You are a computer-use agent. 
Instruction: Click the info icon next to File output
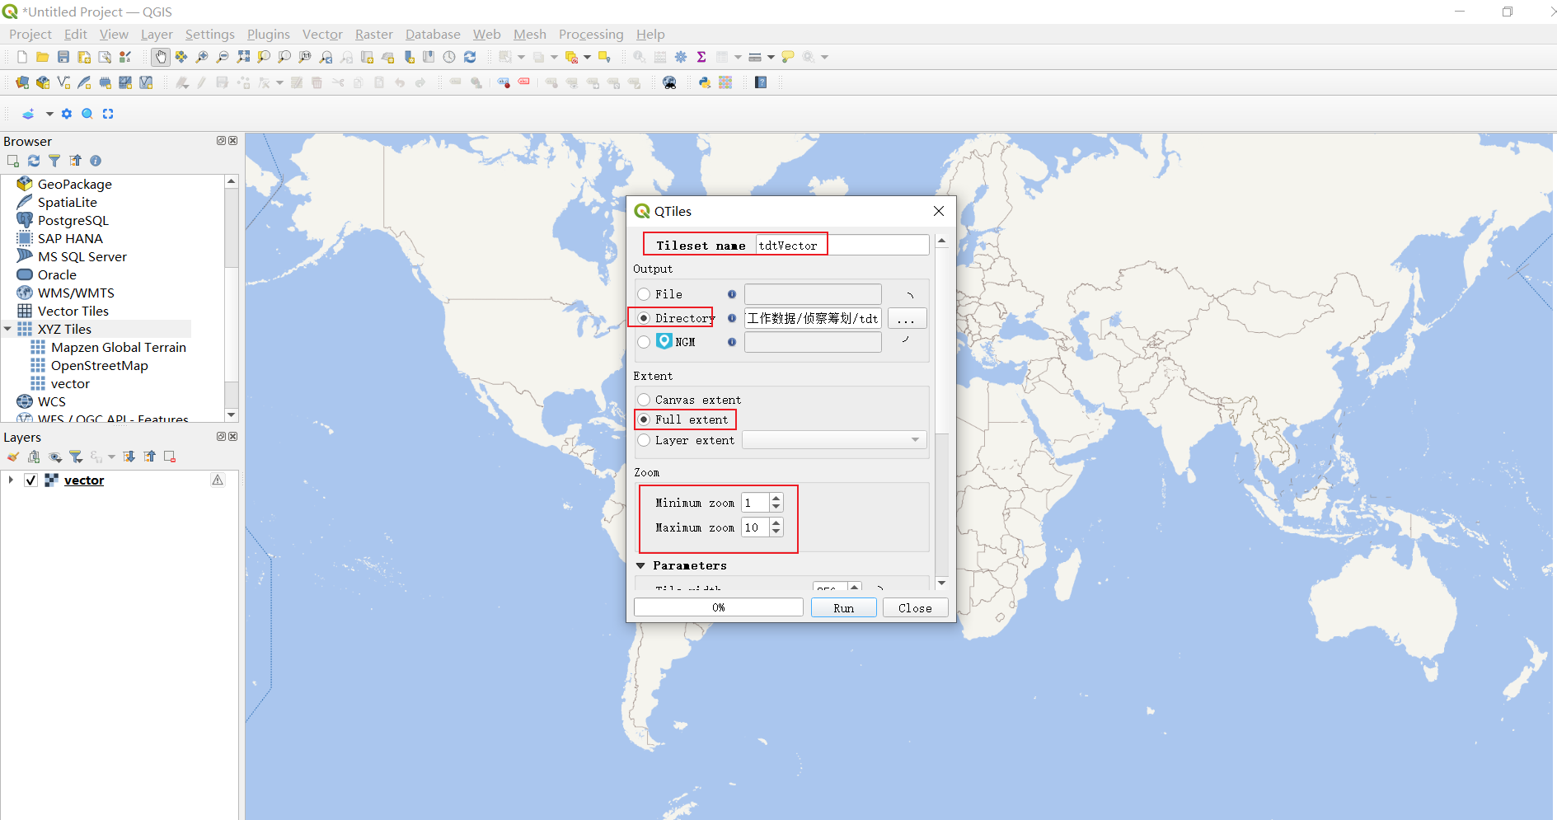point(732,294)
